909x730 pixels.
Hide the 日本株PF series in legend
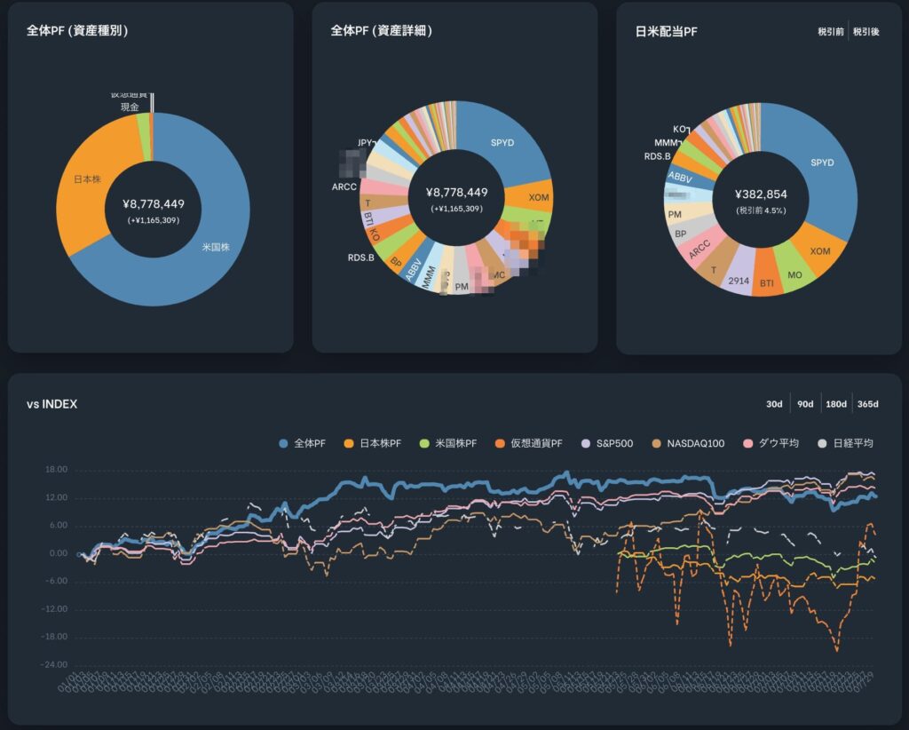coord(349,443)
